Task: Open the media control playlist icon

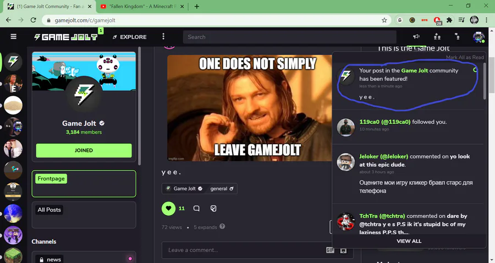Action: pyautogui.click(x=461, y=20)
